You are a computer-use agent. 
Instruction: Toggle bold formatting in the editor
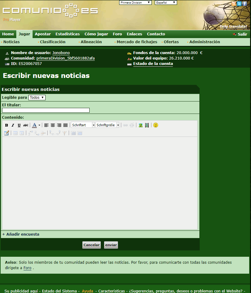coord(7,125)
